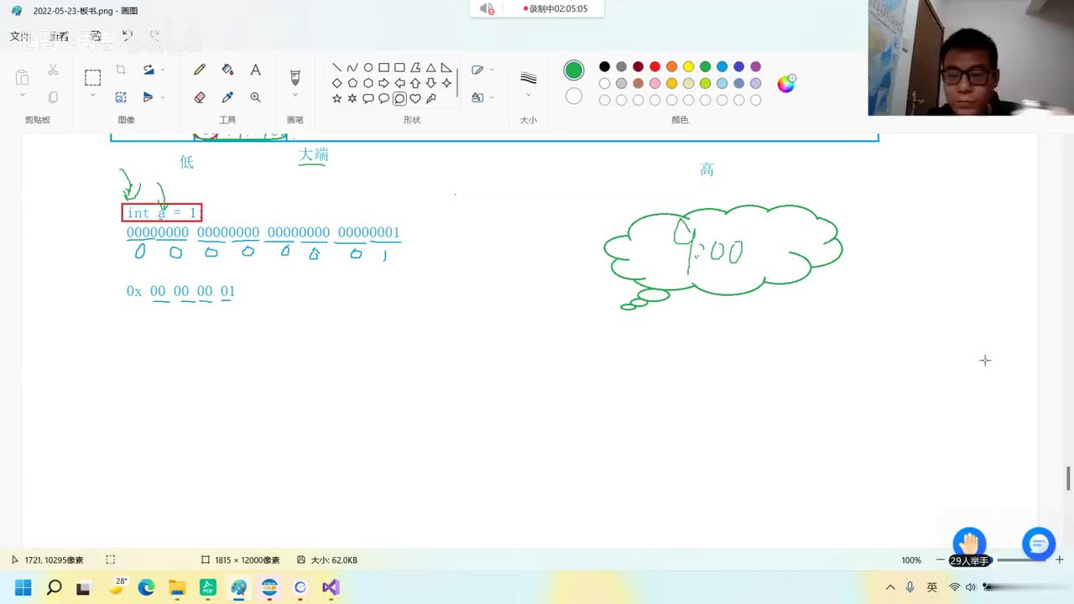Viewport: 1074px width, 604px height.
Task: Click the Save icon in title bar
Action: pyautogui.click(x=96, y=36)
